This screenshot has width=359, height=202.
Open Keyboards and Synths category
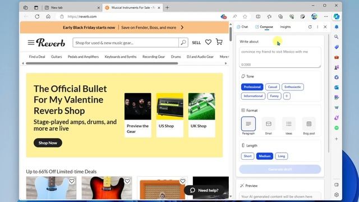click(x=121, y=57)
